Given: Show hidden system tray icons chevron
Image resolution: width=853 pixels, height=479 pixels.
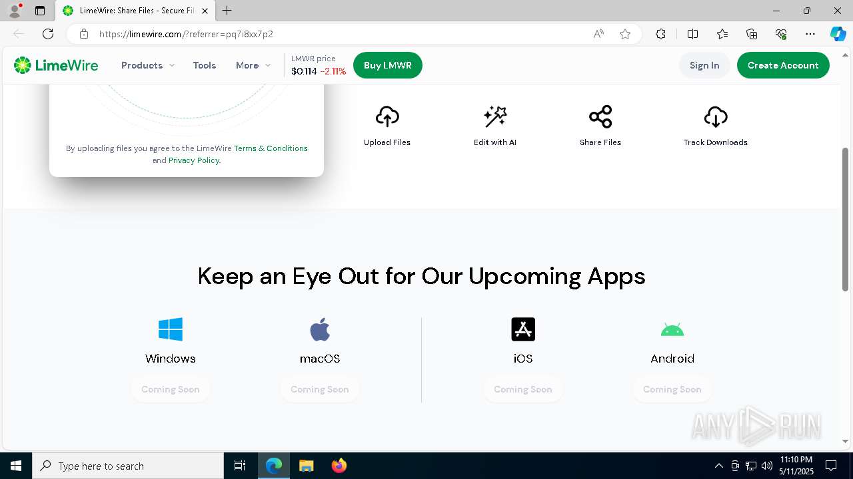Looking at the screenshot, I should 718,466.
